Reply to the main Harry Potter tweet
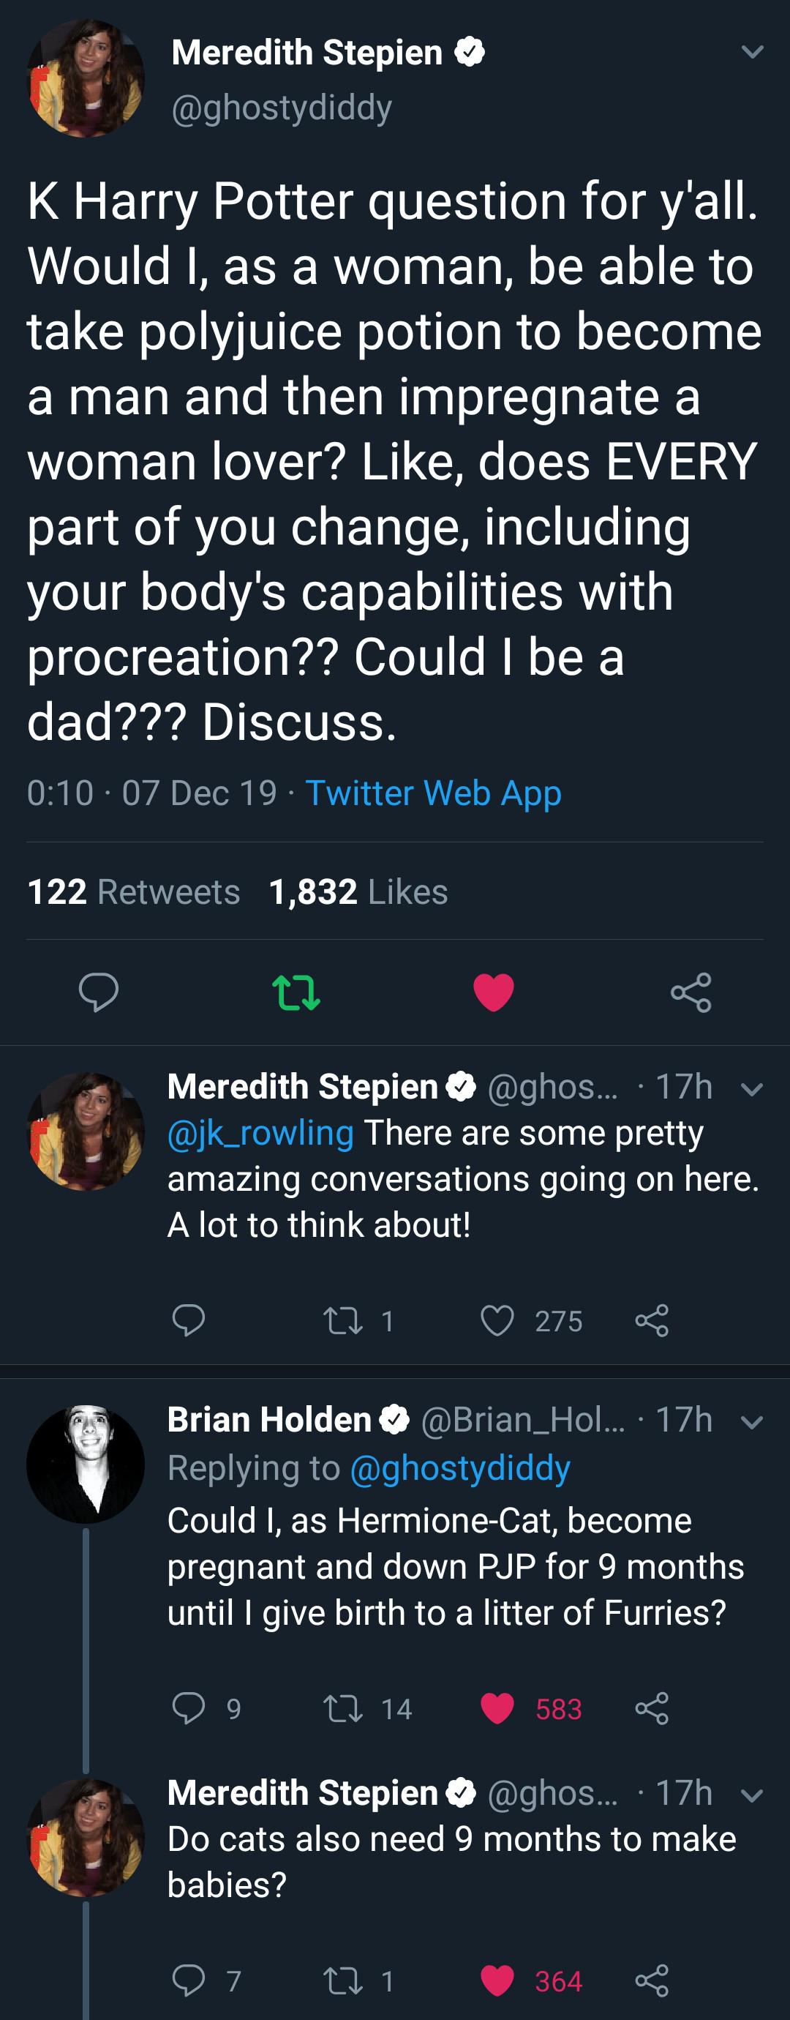This screenshot has width=790, height=2020. (99, 992)
